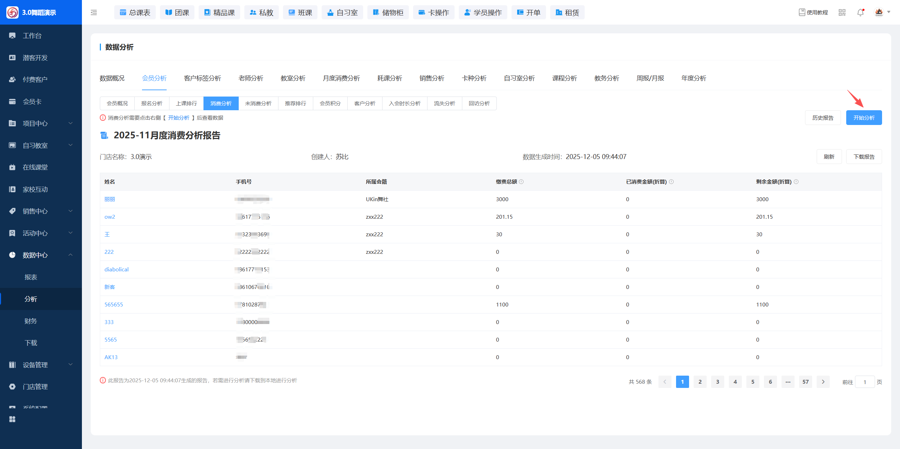Click the page jump input field
This screenshot has height=449, width=900.
click(864, 382)
